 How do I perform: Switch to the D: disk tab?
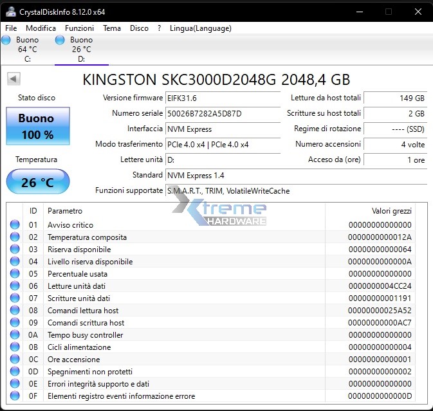81,50
